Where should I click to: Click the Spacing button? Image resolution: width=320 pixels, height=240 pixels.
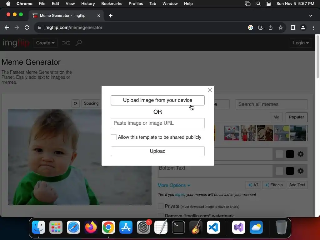[x=91, y=103]
